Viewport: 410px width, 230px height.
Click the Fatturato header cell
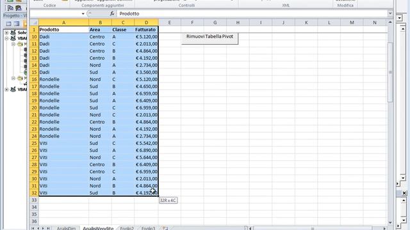[146, 30]
